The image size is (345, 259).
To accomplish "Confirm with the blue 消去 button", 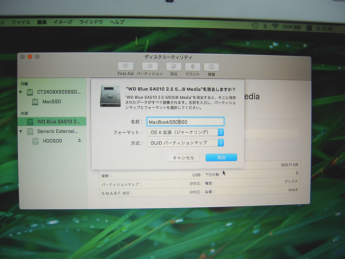I will click(x=221, y=157).
